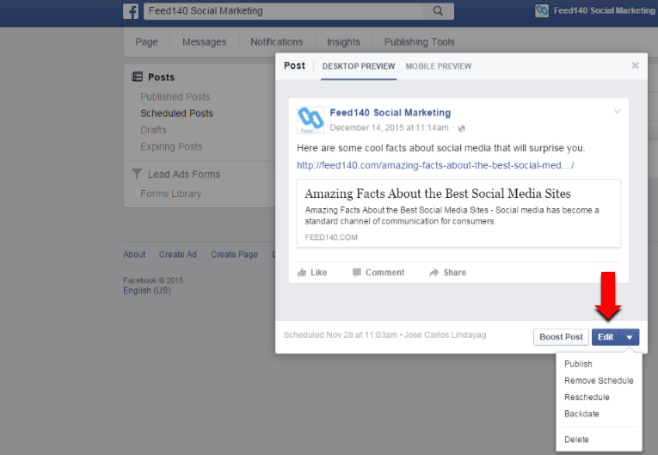Click the post text about cool facts

(x=440, y=148)
